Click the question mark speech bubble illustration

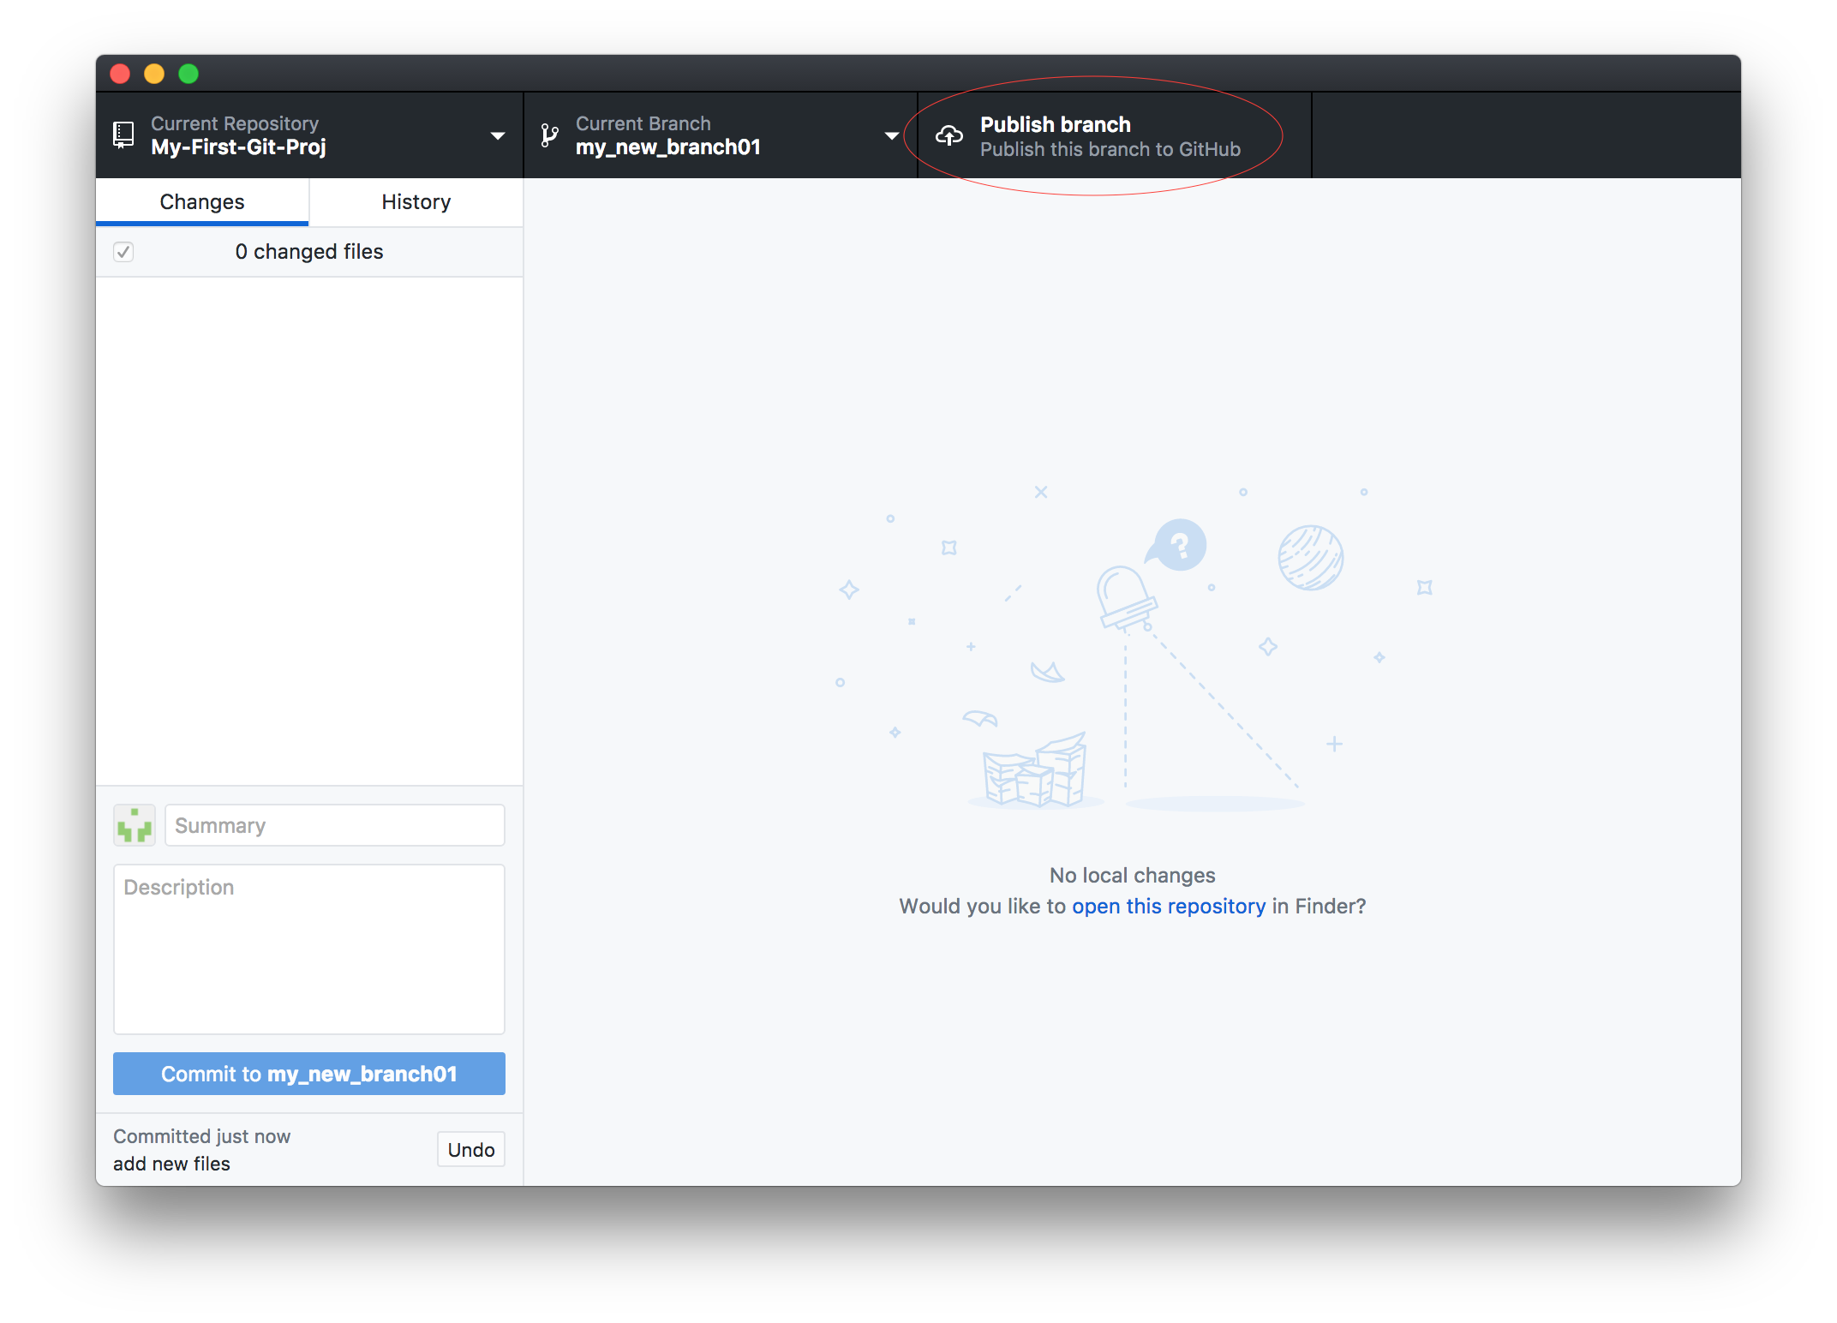1179,545
